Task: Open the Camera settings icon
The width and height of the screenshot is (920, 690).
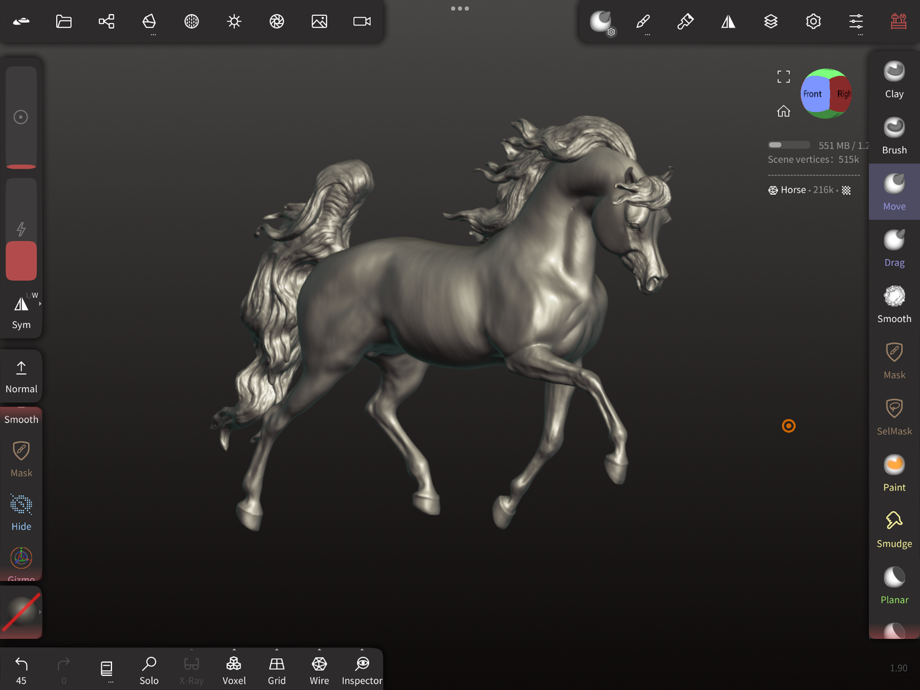Action: [x=362, y=22]
